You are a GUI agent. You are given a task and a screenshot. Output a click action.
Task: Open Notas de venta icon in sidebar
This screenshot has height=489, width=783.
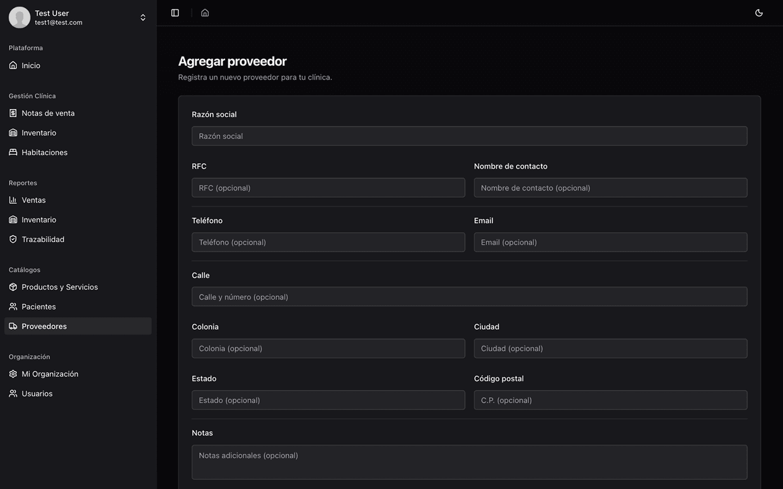coord(13,113)
